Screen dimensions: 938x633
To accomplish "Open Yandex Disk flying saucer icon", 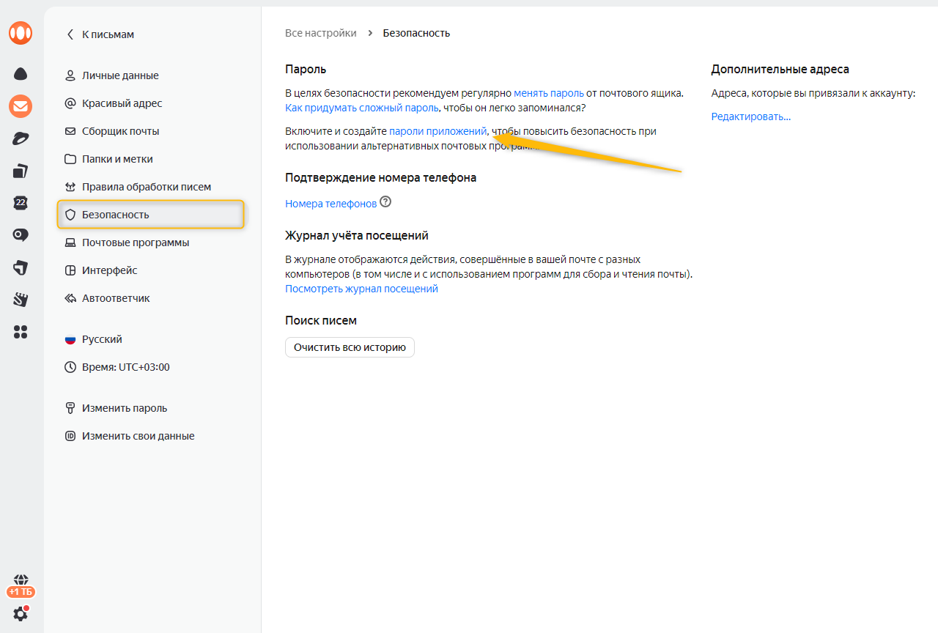I will [21, 139].
